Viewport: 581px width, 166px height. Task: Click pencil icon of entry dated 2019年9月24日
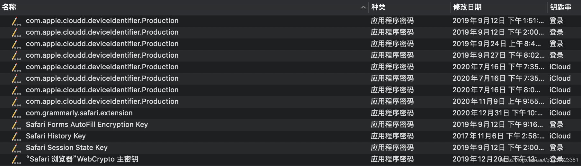(16, 44)
